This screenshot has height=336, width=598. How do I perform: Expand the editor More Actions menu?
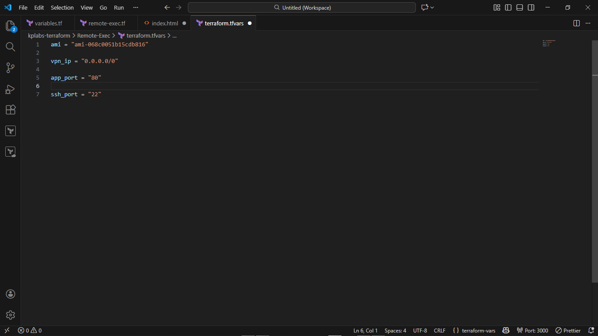coord(588,23)
